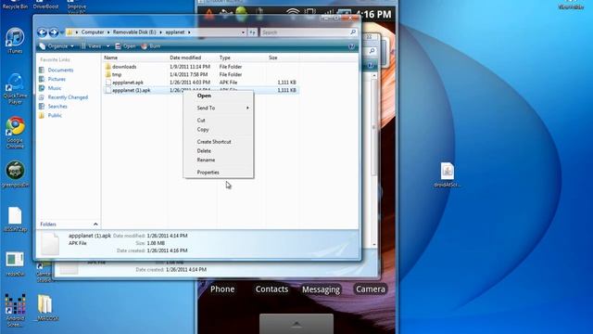Click 1/9/2011 11:14 PM date cell
The height and width of the screenshot is (334, 593).
[x=190, y=67]
